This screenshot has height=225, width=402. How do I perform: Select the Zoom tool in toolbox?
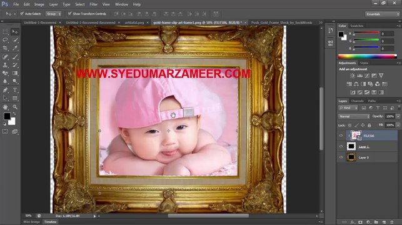tap(15, 107)
